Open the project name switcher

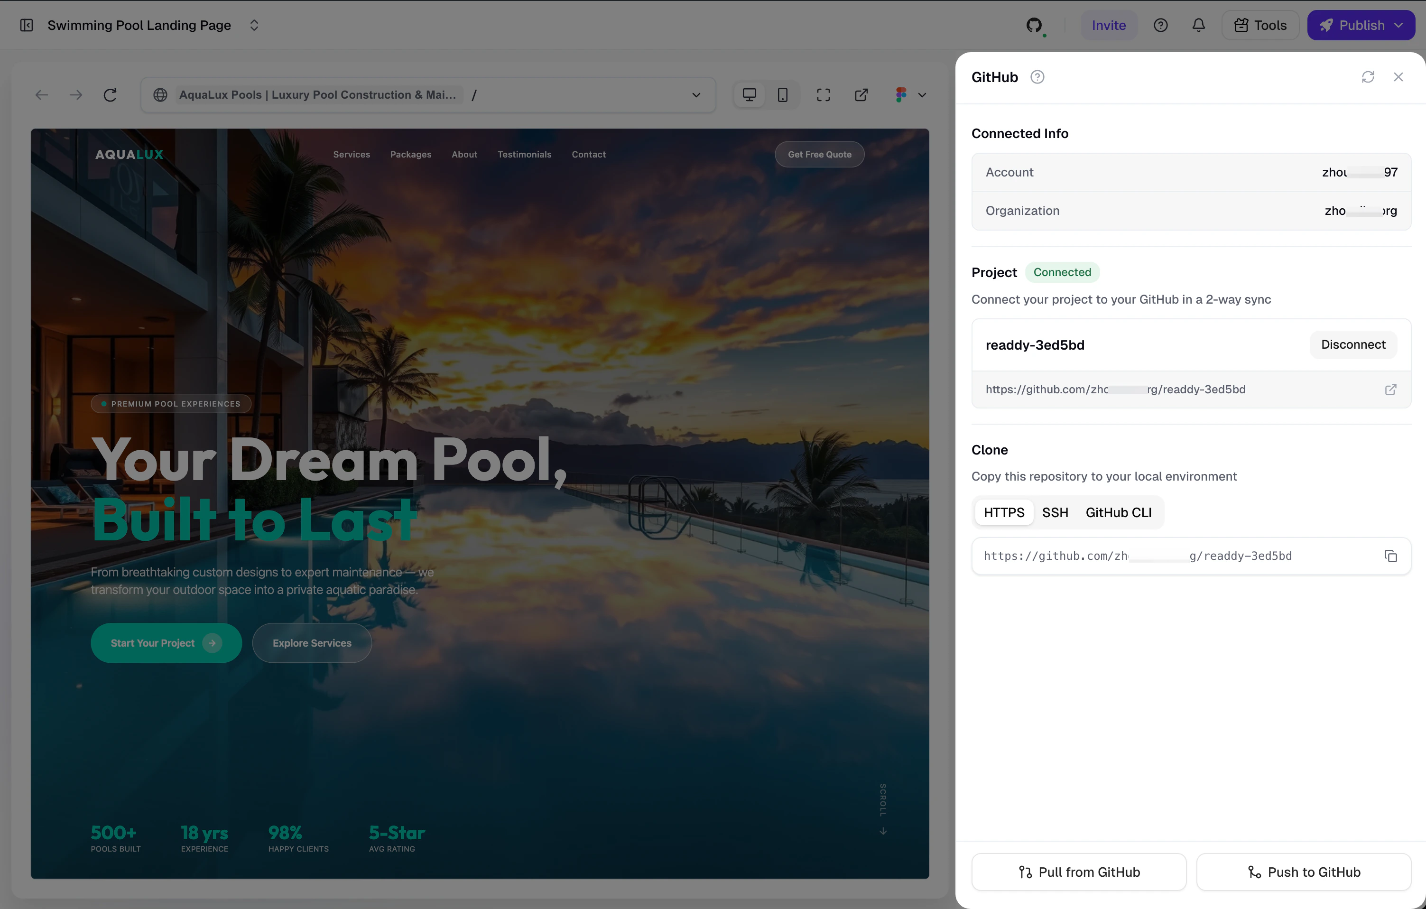tap(254, 25)
